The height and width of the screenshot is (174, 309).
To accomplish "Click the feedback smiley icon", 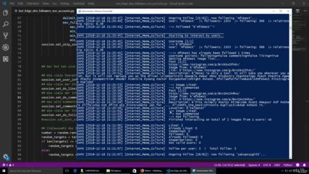I will [297, 165].
